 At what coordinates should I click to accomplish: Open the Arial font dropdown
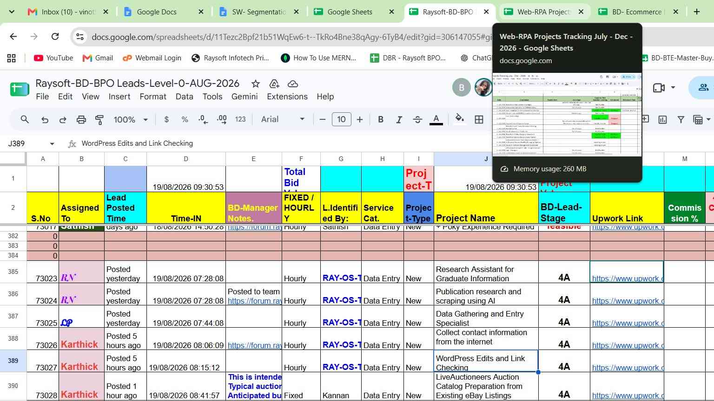tap(283, 119)
